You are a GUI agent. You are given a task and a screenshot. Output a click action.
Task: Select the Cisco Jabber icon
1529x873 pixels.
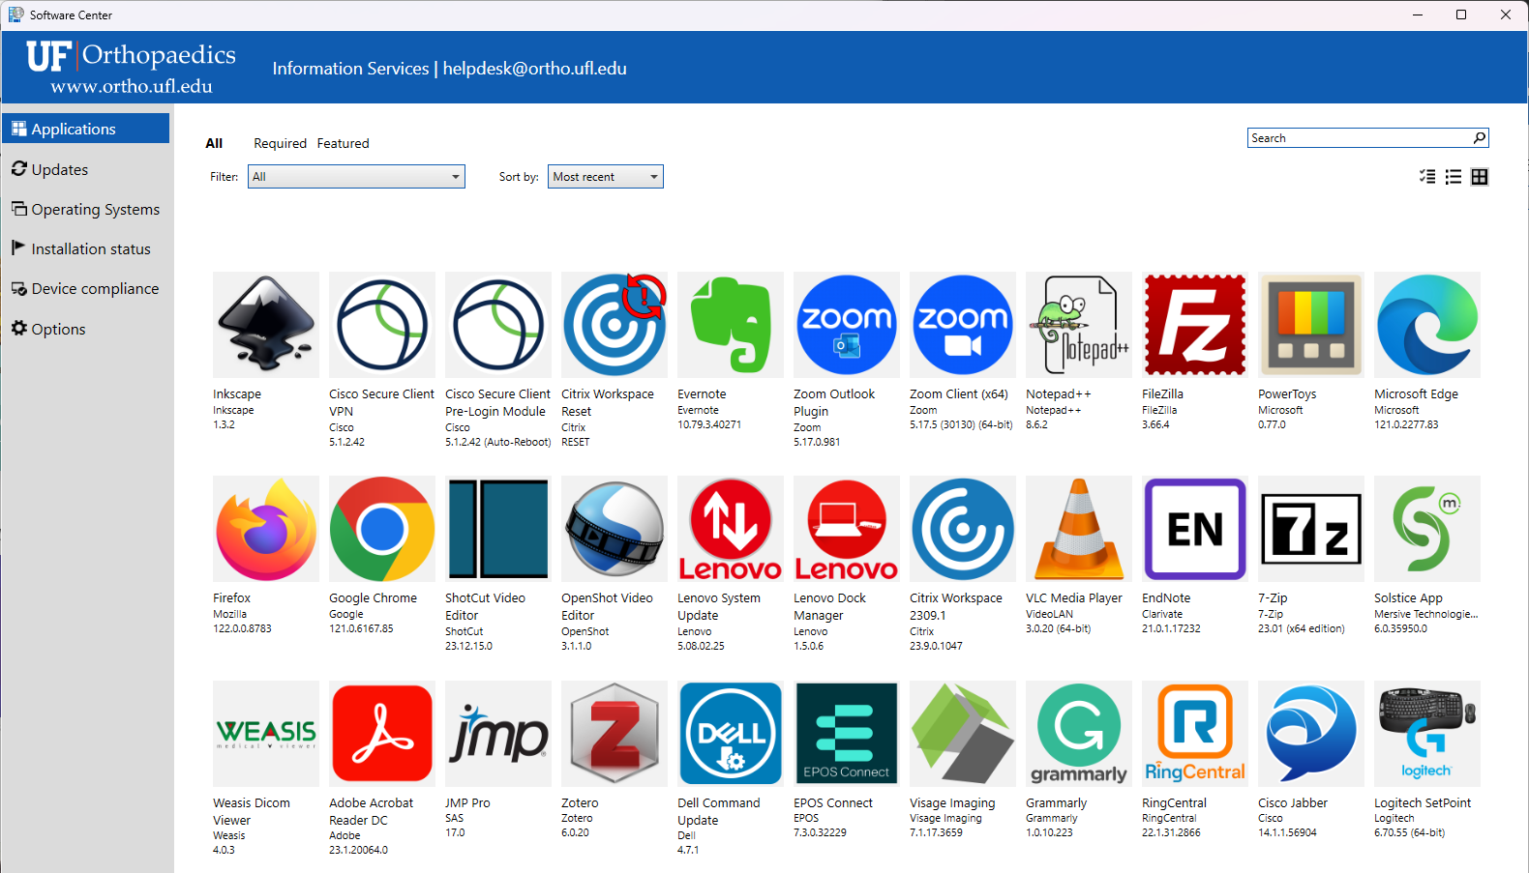point(1311,734)
